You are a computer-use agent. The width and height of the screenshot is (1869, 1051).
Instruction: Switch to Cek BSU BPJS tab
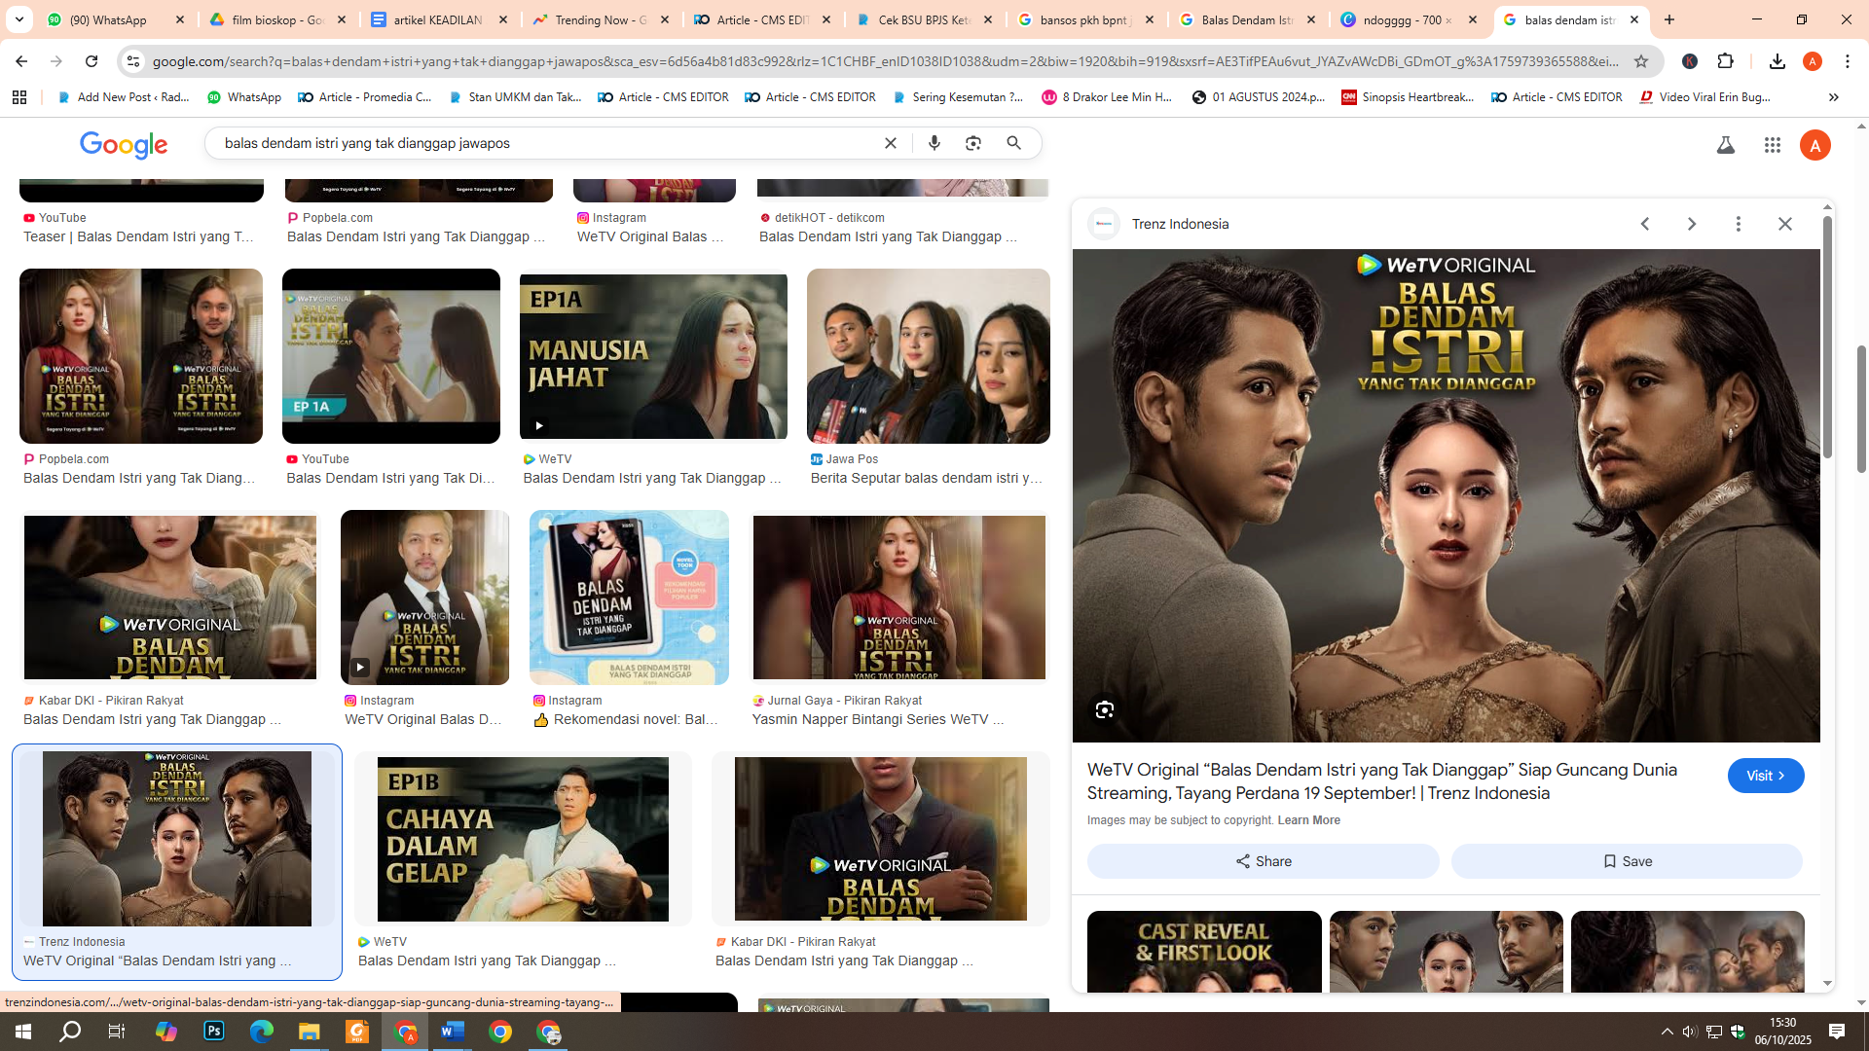[925, 19]
